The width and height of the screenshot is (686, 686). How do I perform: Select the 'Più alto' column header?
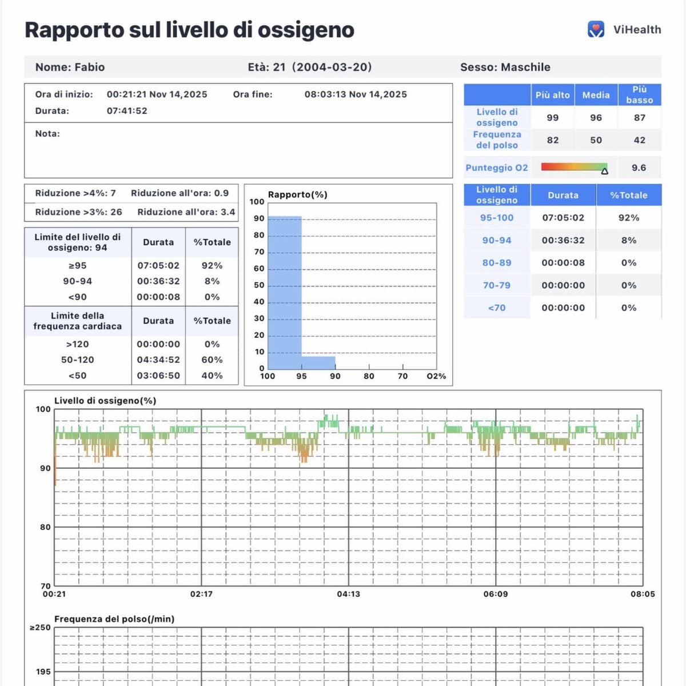click(x=552, y=95)
